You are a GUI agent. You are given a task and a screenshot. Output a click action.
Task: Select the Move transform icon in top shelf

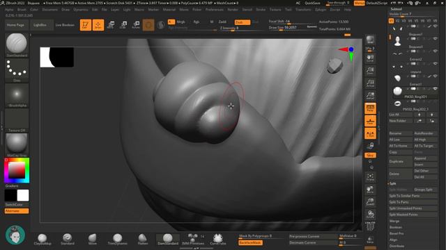pos(111,25)
